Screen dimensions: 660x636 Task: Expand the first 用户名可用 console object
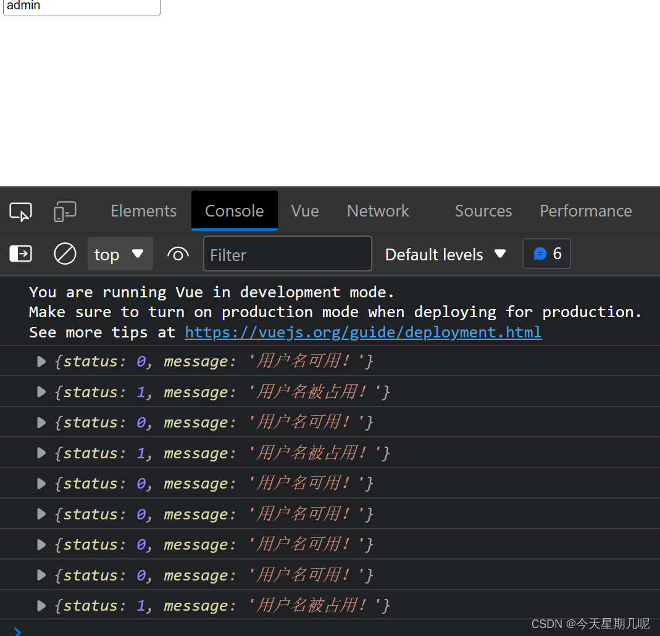coord(41,361)
